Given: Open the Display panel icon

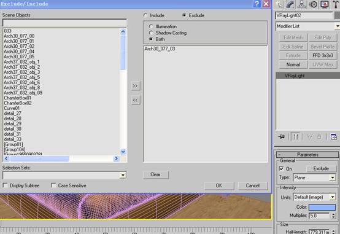Looking at the screenshot, I should pos(325,4).
